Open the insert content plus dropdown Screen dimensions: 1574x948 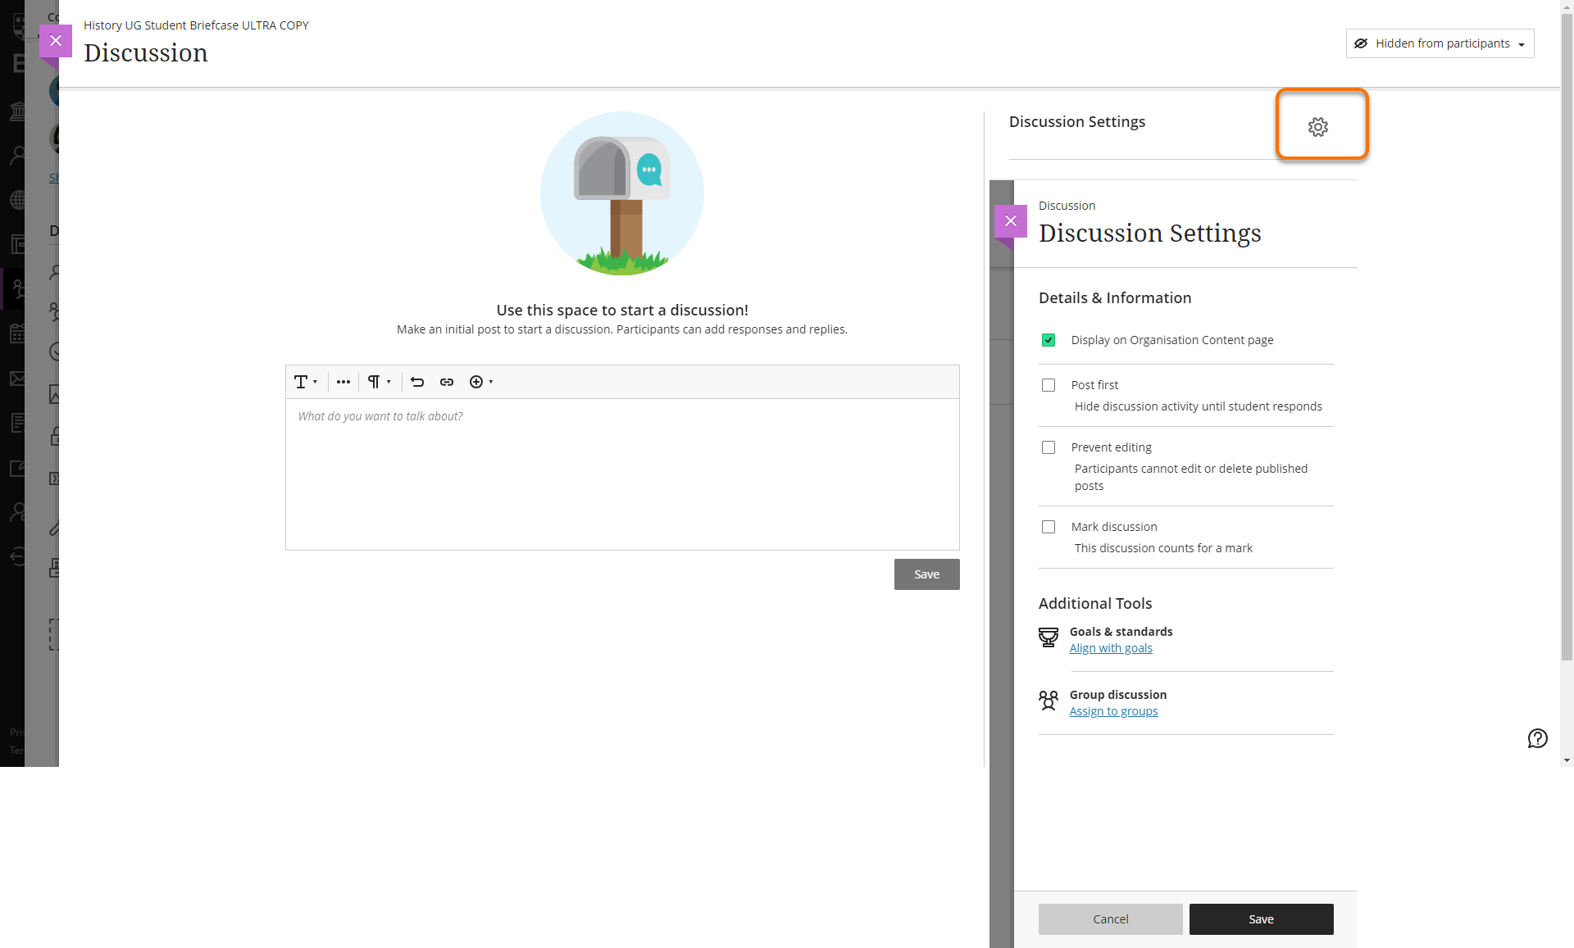point(480,382)
